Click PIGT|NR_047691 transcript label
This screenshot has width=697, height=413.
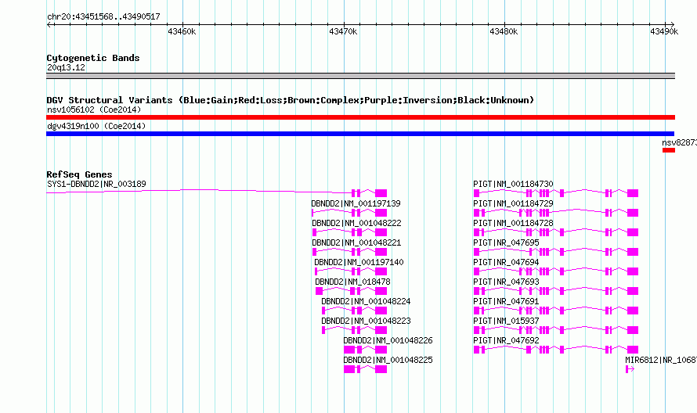coord(506,301)
